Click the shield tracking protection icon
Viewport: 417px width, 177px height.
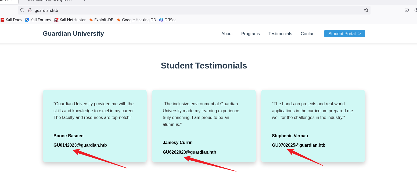[x=22, y=10]
